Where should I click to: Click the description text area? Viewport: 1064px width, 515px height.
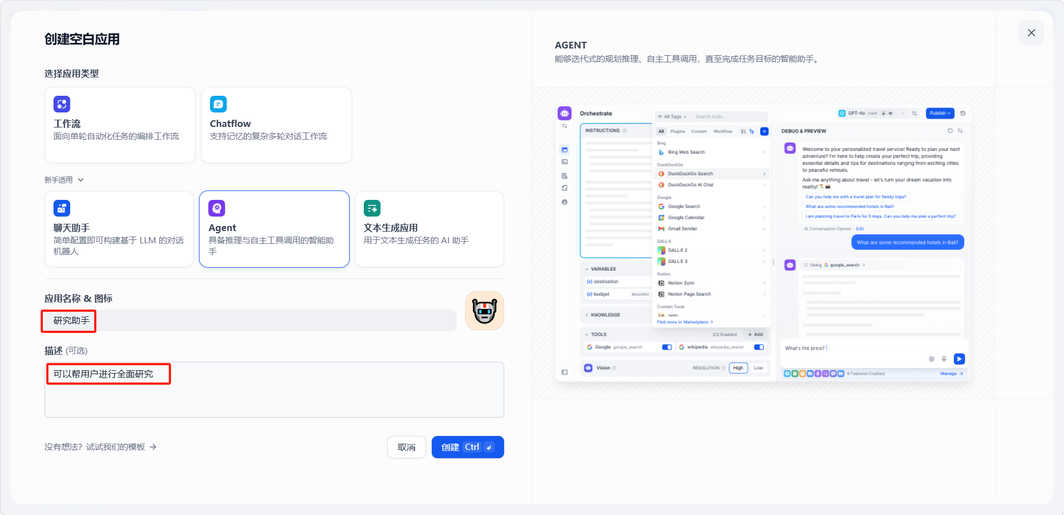pos(274,395)
